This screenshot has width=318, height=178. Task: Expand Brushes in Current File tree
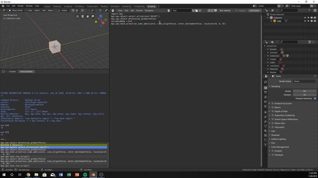268,49
